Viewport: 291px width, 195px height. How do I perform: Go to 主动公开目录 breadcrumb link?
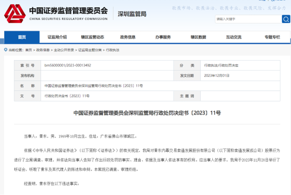pos(64,50)
